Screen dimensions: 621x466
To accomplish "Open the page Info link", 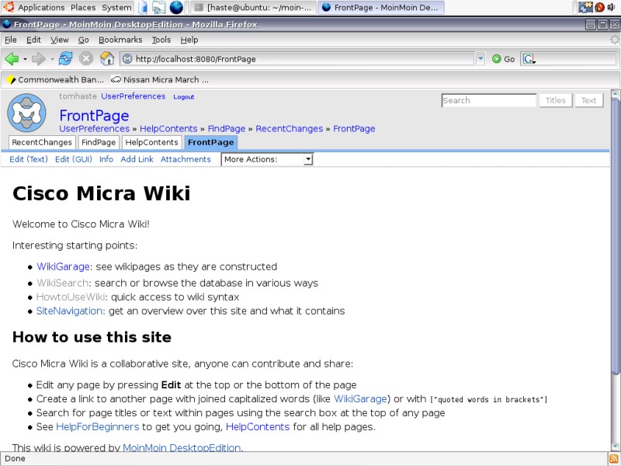I will [106, 159].
